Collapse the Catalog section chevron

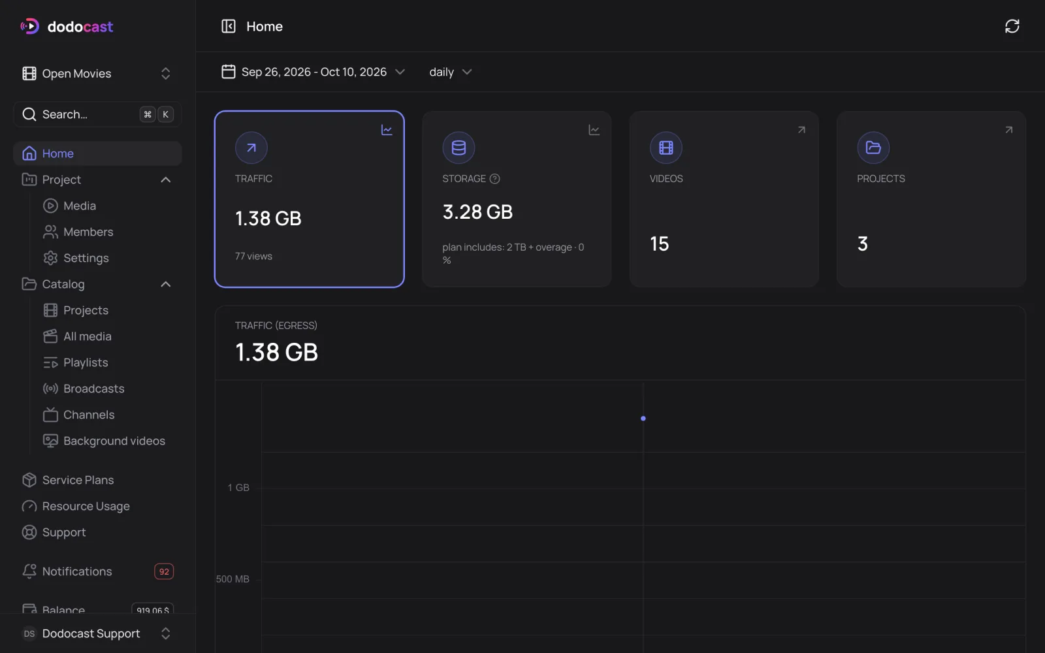(x=166, y=284)
